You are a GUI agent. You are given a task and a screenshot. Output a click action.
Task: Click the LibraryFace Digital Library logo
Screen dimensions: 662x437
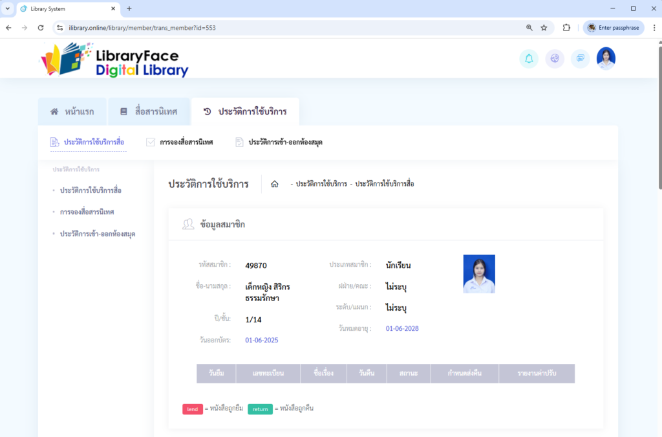point(115,60)
